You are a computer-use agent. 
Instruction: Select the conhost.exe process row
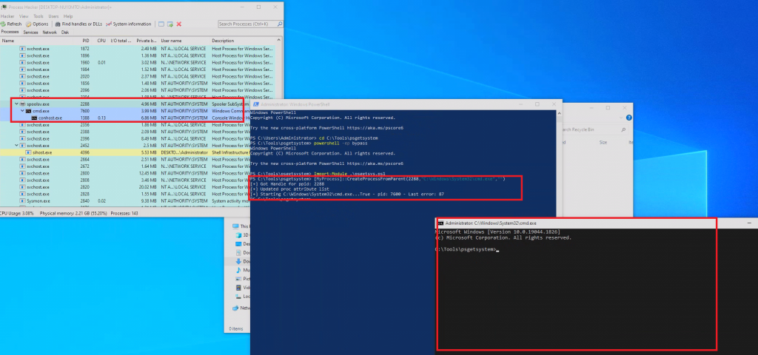(50, 118)
